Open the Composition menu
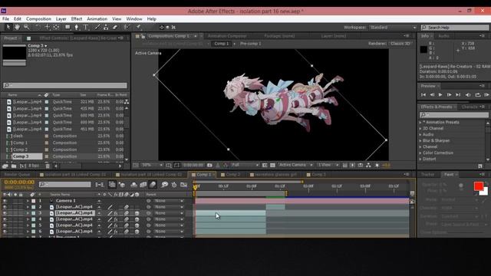The image size is (491, 276). click(38, 18)
